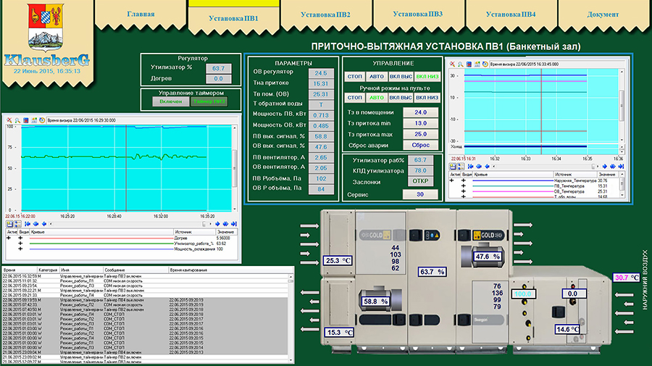Viewport: 652px width, 366px height.
Task: Click save icon below temperature trend chart
Action: pyautogui.click(x=453, y=167)
